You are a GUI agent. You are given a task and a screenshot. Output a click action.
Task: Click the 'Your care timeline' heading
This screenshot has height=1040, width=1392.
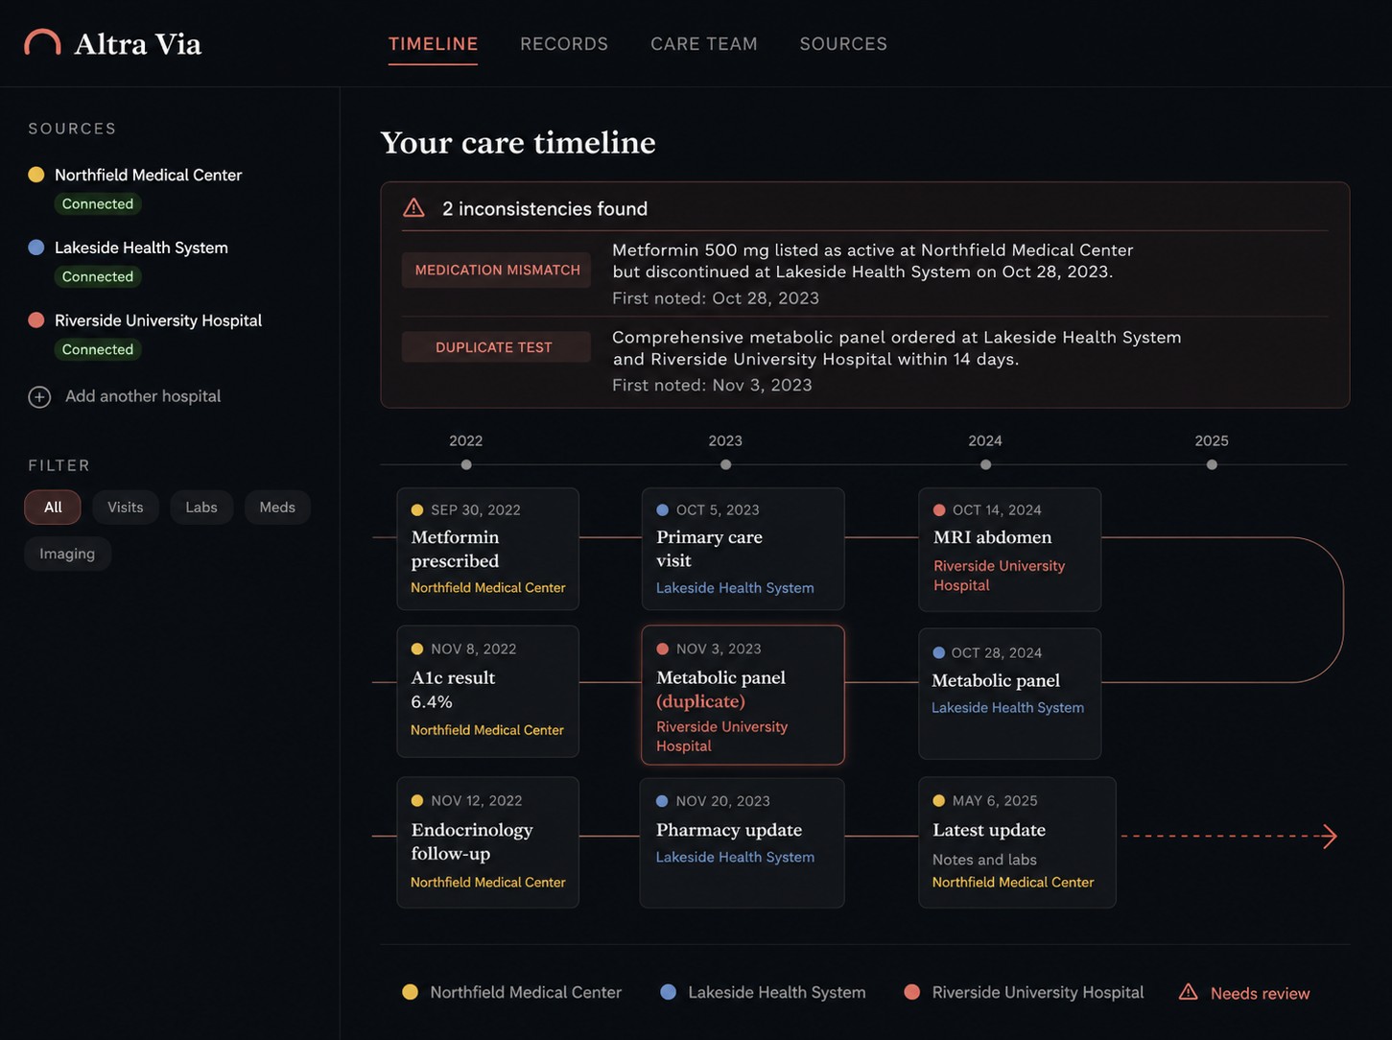[x=518, y=142]
